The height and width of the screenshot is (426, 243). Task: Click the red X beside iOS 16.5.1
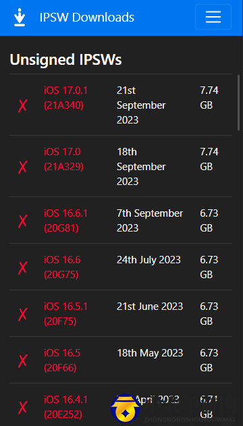[22, 314]
